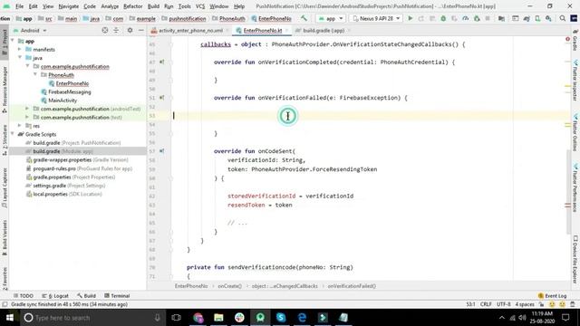Show hidden system tray icons chevron
This screenshot has height=326, width=580.
click(501, 318)
